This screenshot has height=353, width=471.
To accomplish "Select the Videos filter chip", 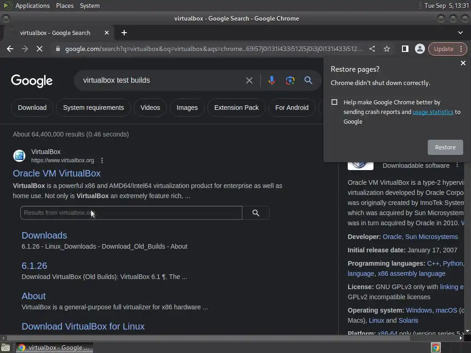I will click(150, 108).
